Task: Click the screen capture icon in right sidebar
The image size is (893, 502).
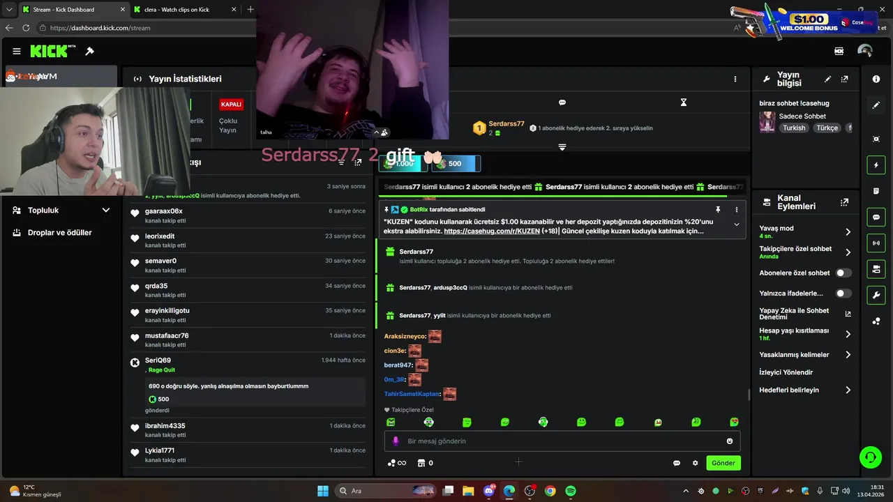Action: [x=876, y=139]
